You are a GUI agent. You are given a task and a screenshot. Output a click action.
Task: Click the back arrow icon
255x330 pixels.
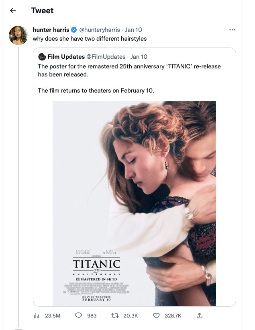(x=13, y=10)
